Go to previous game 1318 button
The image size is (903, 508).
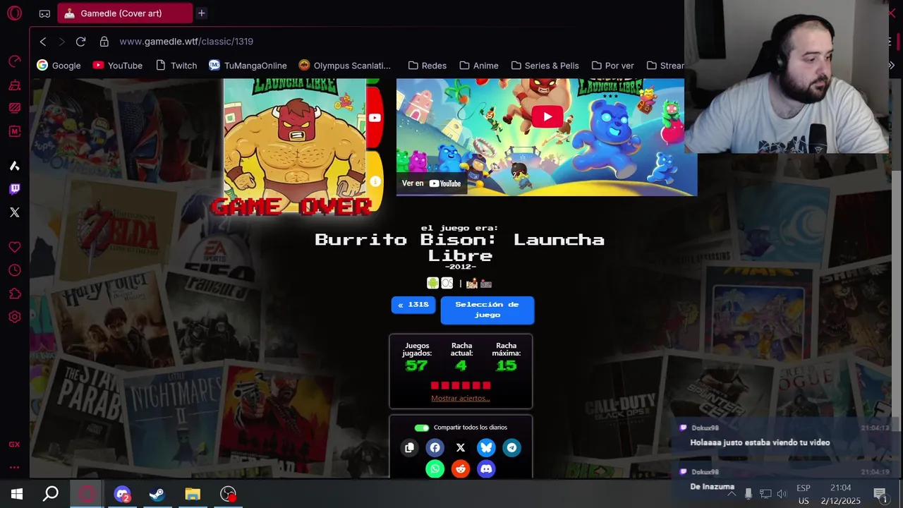413,305
